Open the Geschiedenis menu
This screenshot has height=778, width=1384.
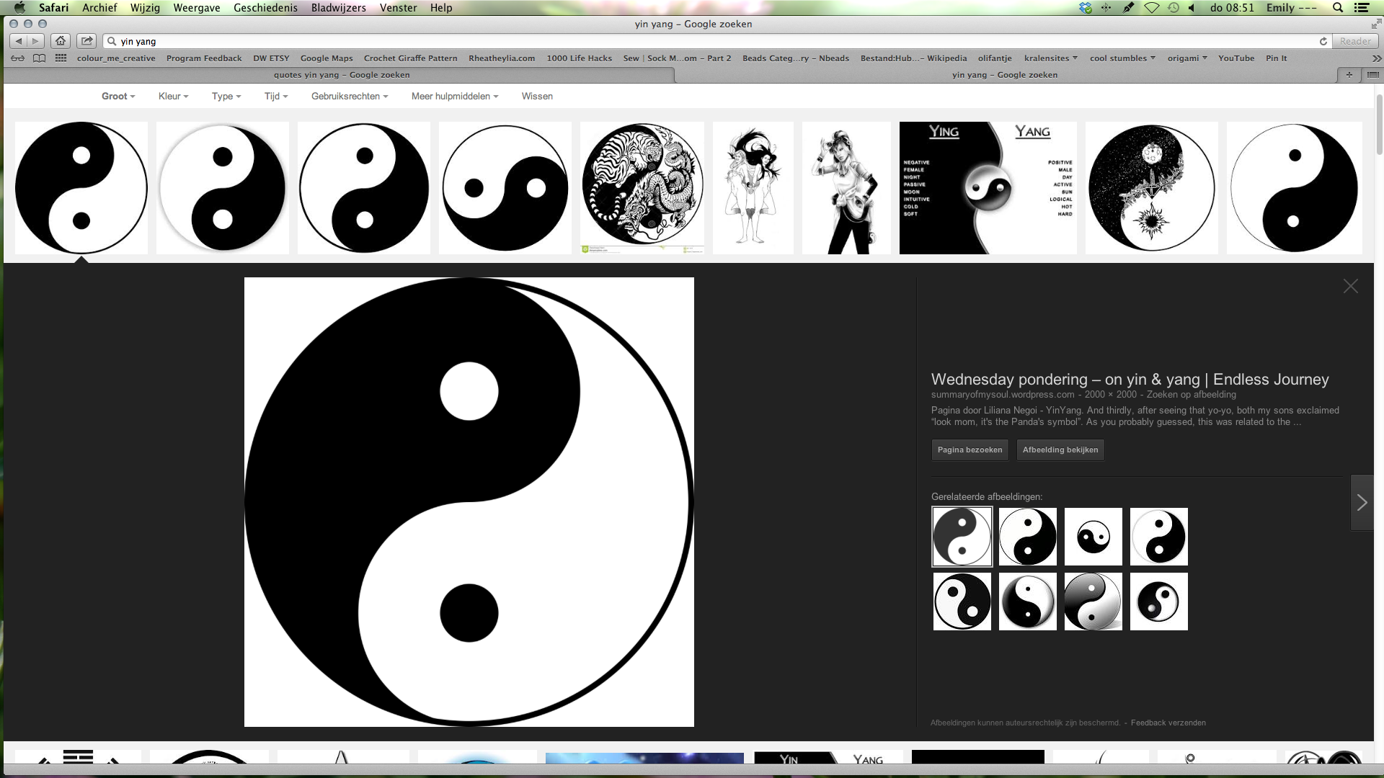coord(265,8)
